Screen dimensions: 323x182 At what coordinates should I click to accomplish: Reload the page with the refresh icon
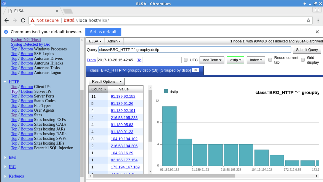(x=23, y=20)
